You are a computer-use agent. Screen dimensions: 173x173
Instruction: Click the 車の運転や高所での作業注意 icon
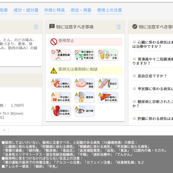84,55
